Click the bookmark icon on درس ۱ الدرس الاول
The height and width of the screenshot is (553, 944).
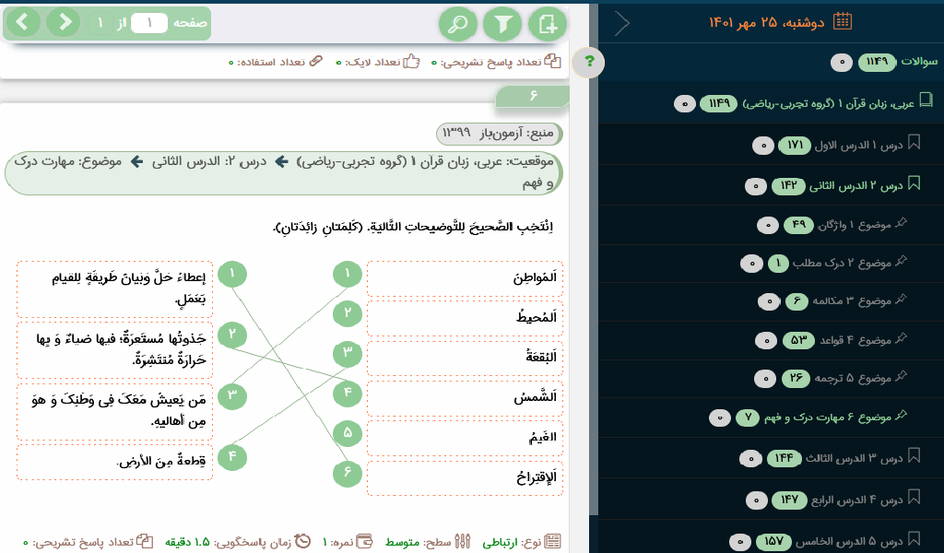(914, 143)
